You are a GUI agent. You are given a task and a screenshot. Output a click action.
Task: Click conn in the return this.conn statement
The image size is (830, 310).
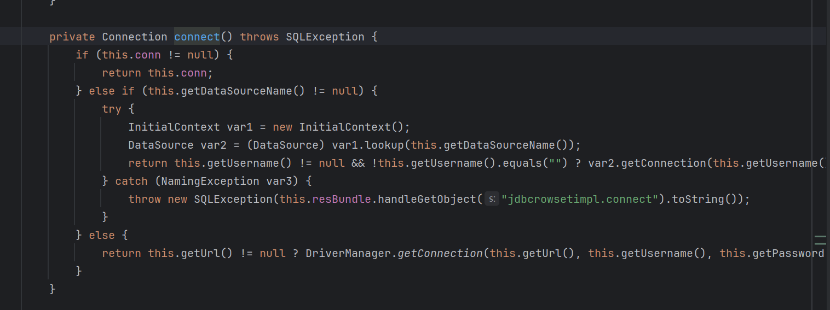pyautogui.click(x=193, y=73)
